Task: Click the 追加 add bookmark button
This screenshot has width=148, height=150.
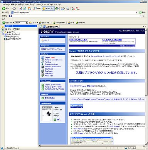Action: pyautogui.click(x=8, y=29)
